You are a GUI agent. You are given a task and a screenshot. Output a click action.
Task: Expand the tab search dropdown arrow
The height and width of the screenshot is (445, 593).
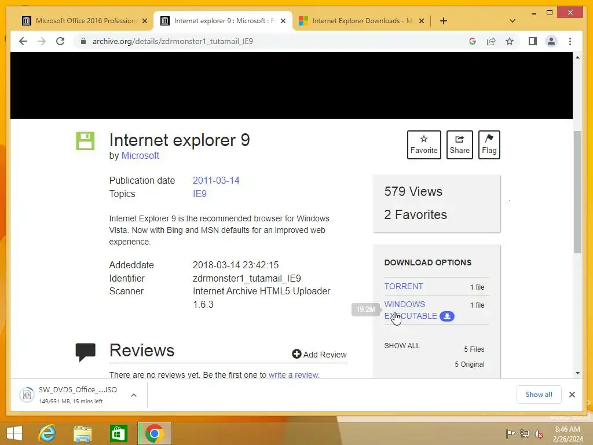click(x=513, y=21)
